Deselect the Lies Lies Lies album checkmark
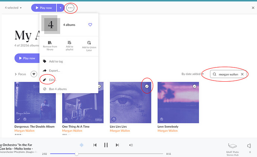This screenshot has width=257, height=157. [x=147, y=86]
